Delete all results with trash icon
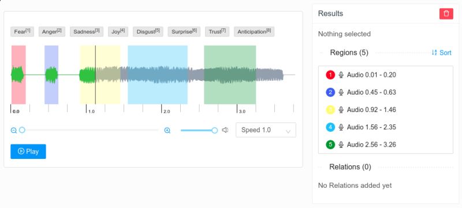This screenshot has height=208, width=462. pyautogui.click(x=446, y=13)
